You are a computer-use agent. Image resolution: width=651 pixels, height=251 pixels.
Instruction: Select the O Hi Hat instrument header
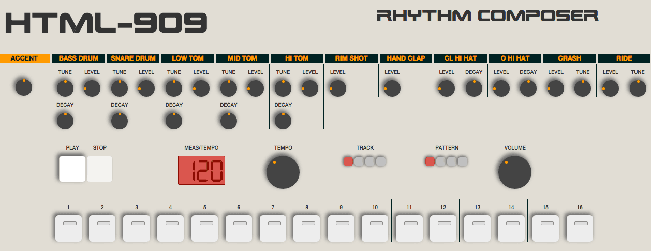(515, 58)
